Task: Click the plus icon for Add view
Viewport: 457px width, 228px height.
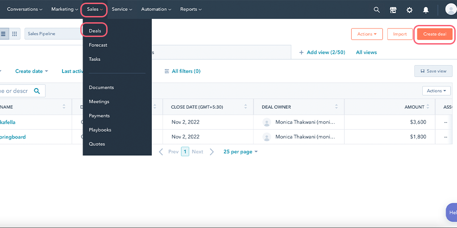Action: click(301, 53)
